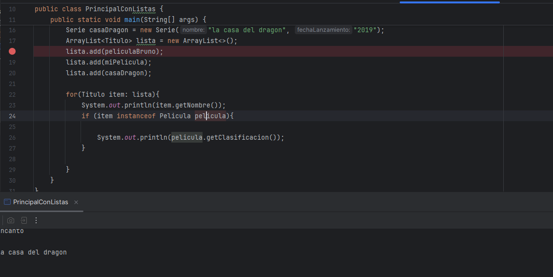Viewport: 553px width, 277px height.
Task: Click the "2019" string literal
Action: click(x=365, y=30)
